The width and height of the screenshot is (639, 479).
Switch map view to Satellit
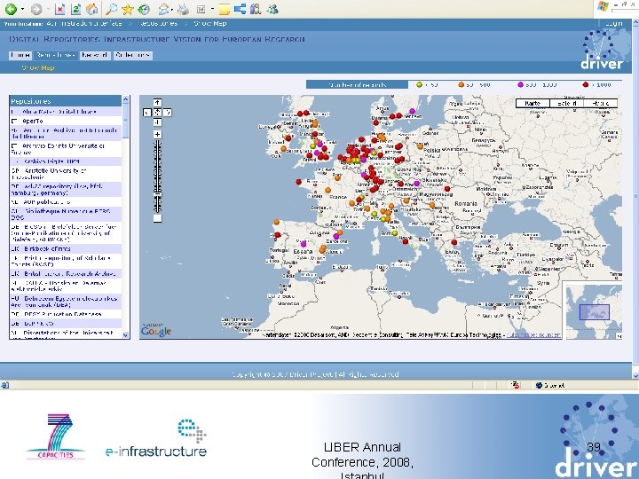pyautogui.click(x=566, y=104)
